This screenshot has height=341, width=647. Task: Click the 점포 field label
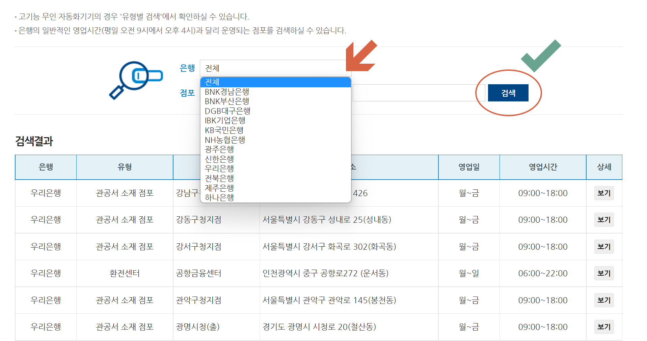pyautogui.click(x=187, y=93)
